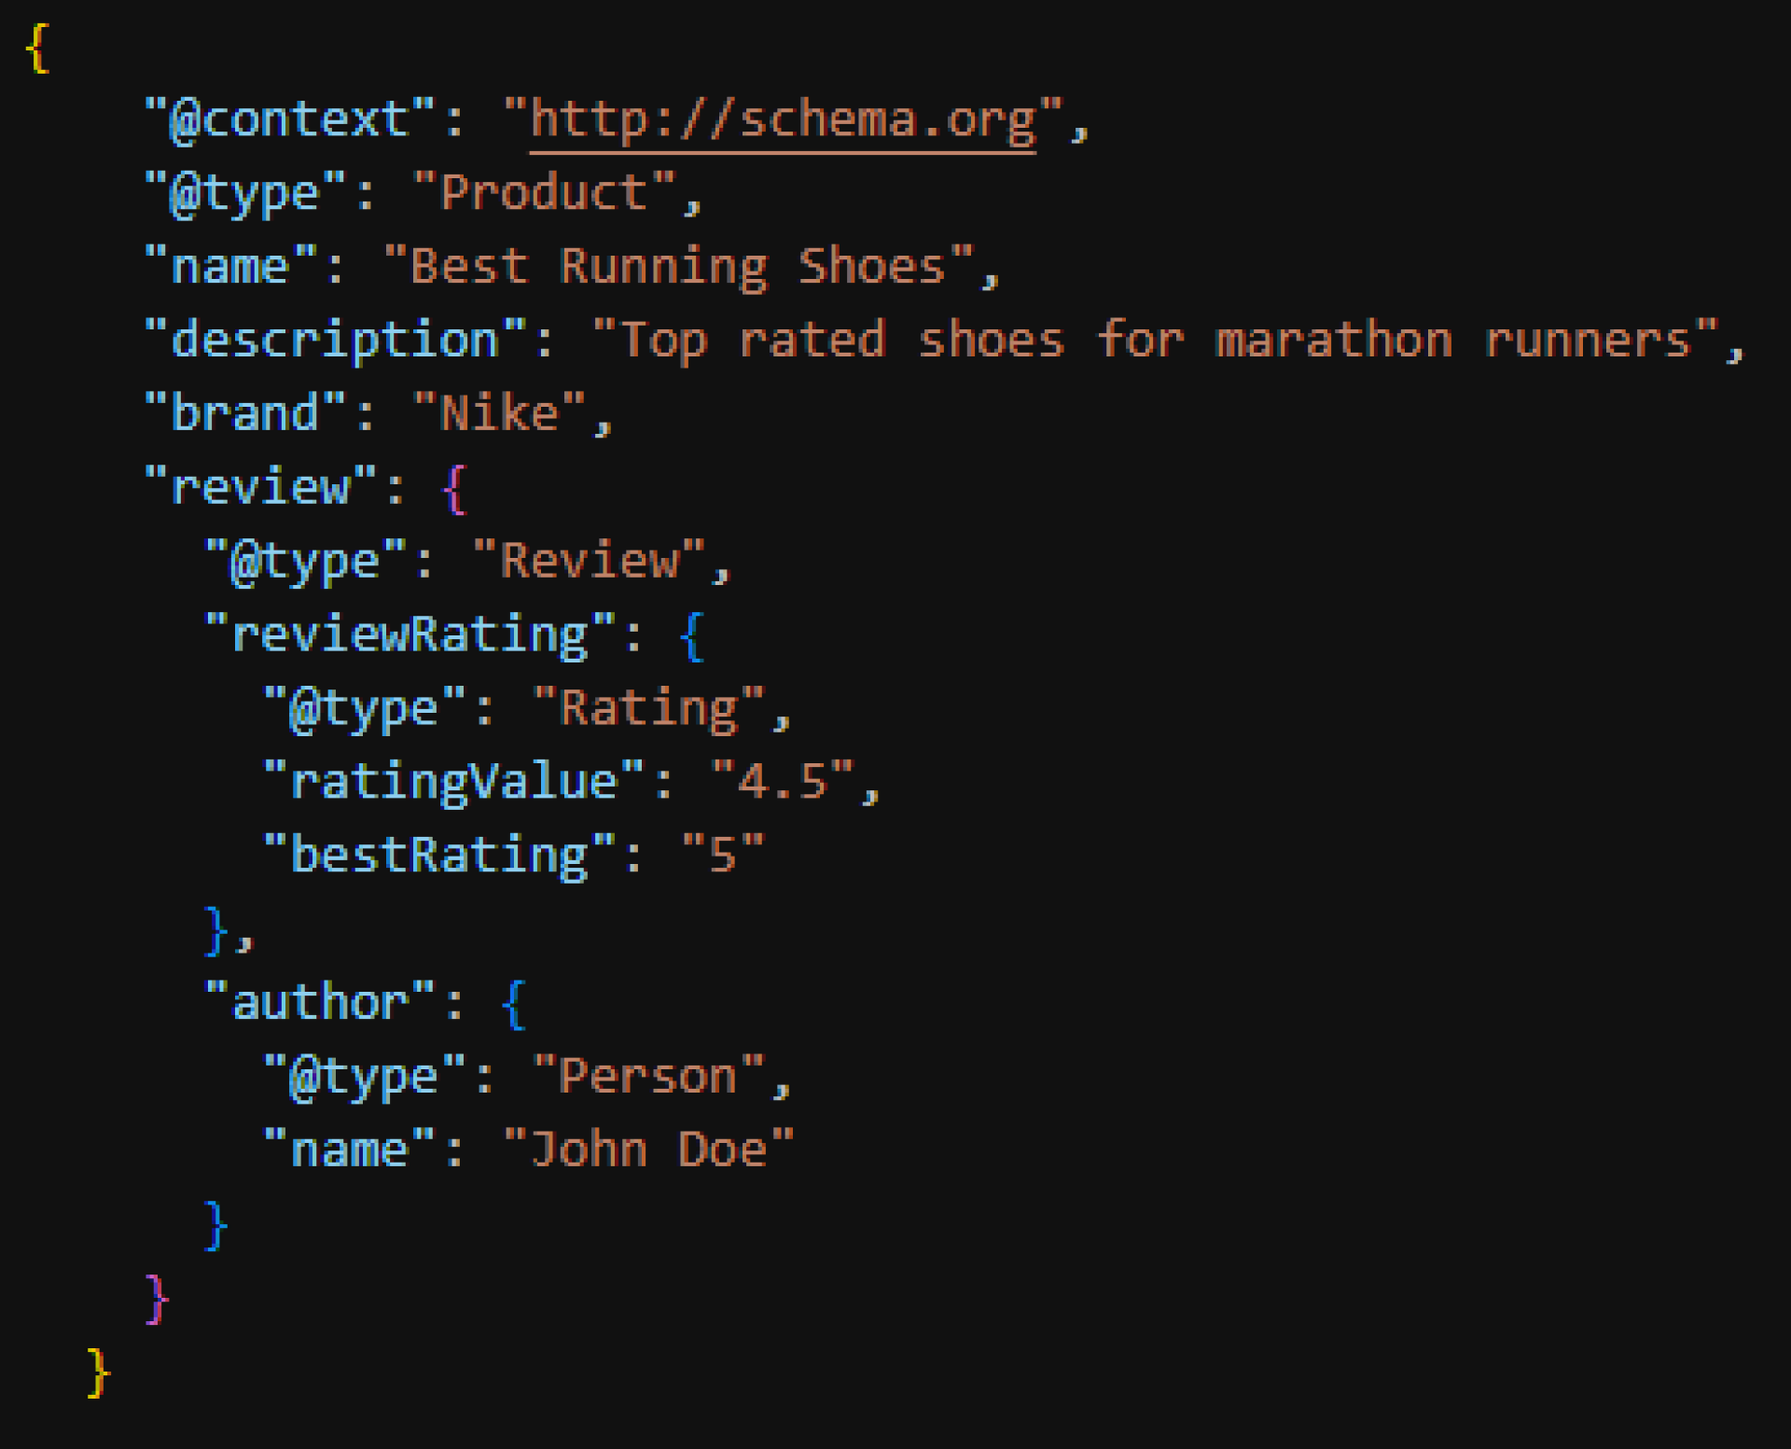Click the "John Doe" name value
Screen dimensions: 1791x1449
pyautogui.click(x=648, y=1150)
